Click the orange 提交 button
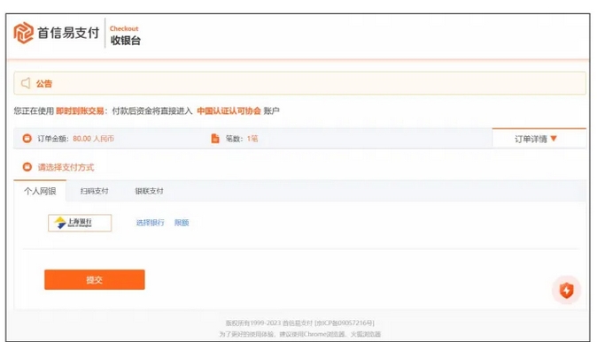 [95, 279]
